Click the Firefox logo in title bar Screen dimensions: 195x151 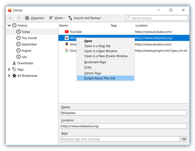click(x=10, y=10)
